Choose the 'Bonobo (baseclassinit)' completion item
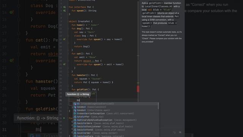243x137 pixels. click(115, 107)
